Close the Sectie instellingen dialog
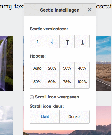The height and width of the screenshot is (135, 112). [90, 10]
